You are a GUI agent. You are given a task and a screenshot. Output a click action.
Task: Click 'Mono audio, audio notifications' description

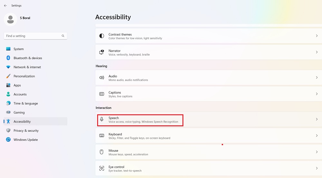tap(128, 80)
